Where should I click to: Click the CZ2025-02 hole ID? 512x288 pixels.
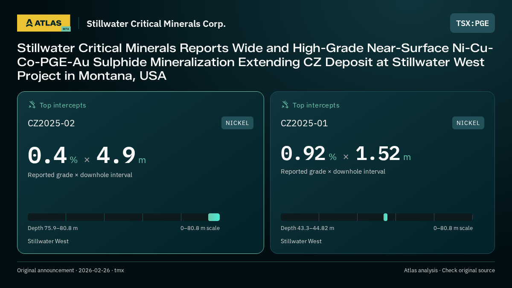point(51,123)
